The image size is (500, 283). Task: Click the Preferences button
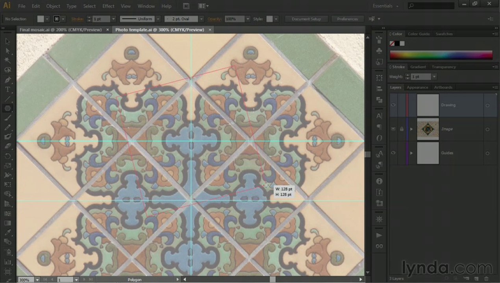click(347, 19)
